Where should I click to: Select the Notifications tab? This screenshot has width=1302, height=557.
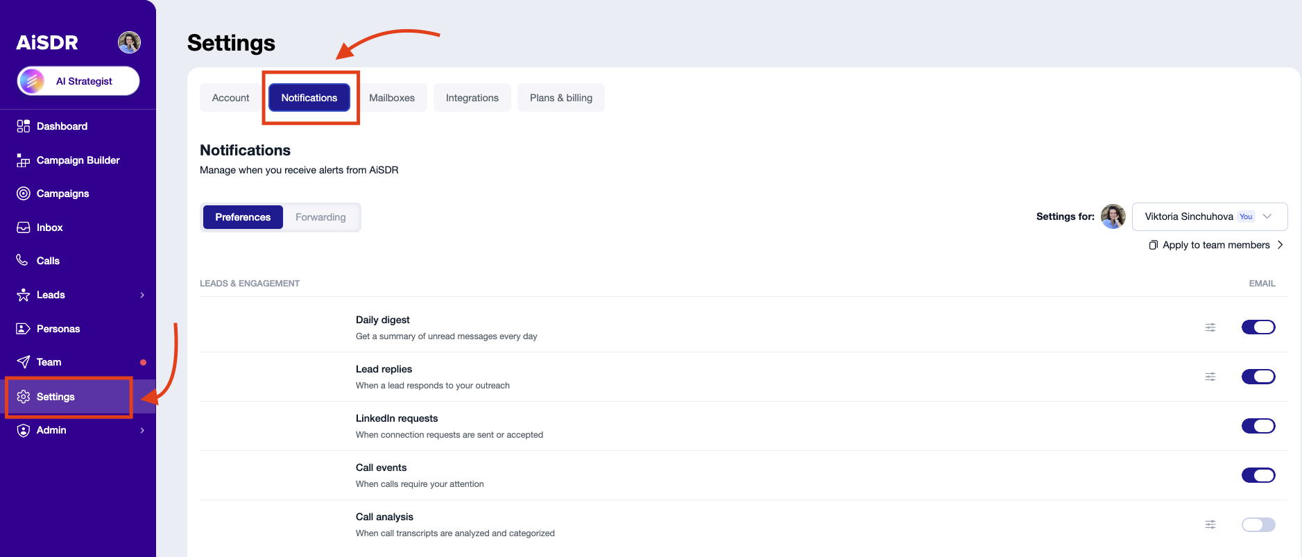309,98
